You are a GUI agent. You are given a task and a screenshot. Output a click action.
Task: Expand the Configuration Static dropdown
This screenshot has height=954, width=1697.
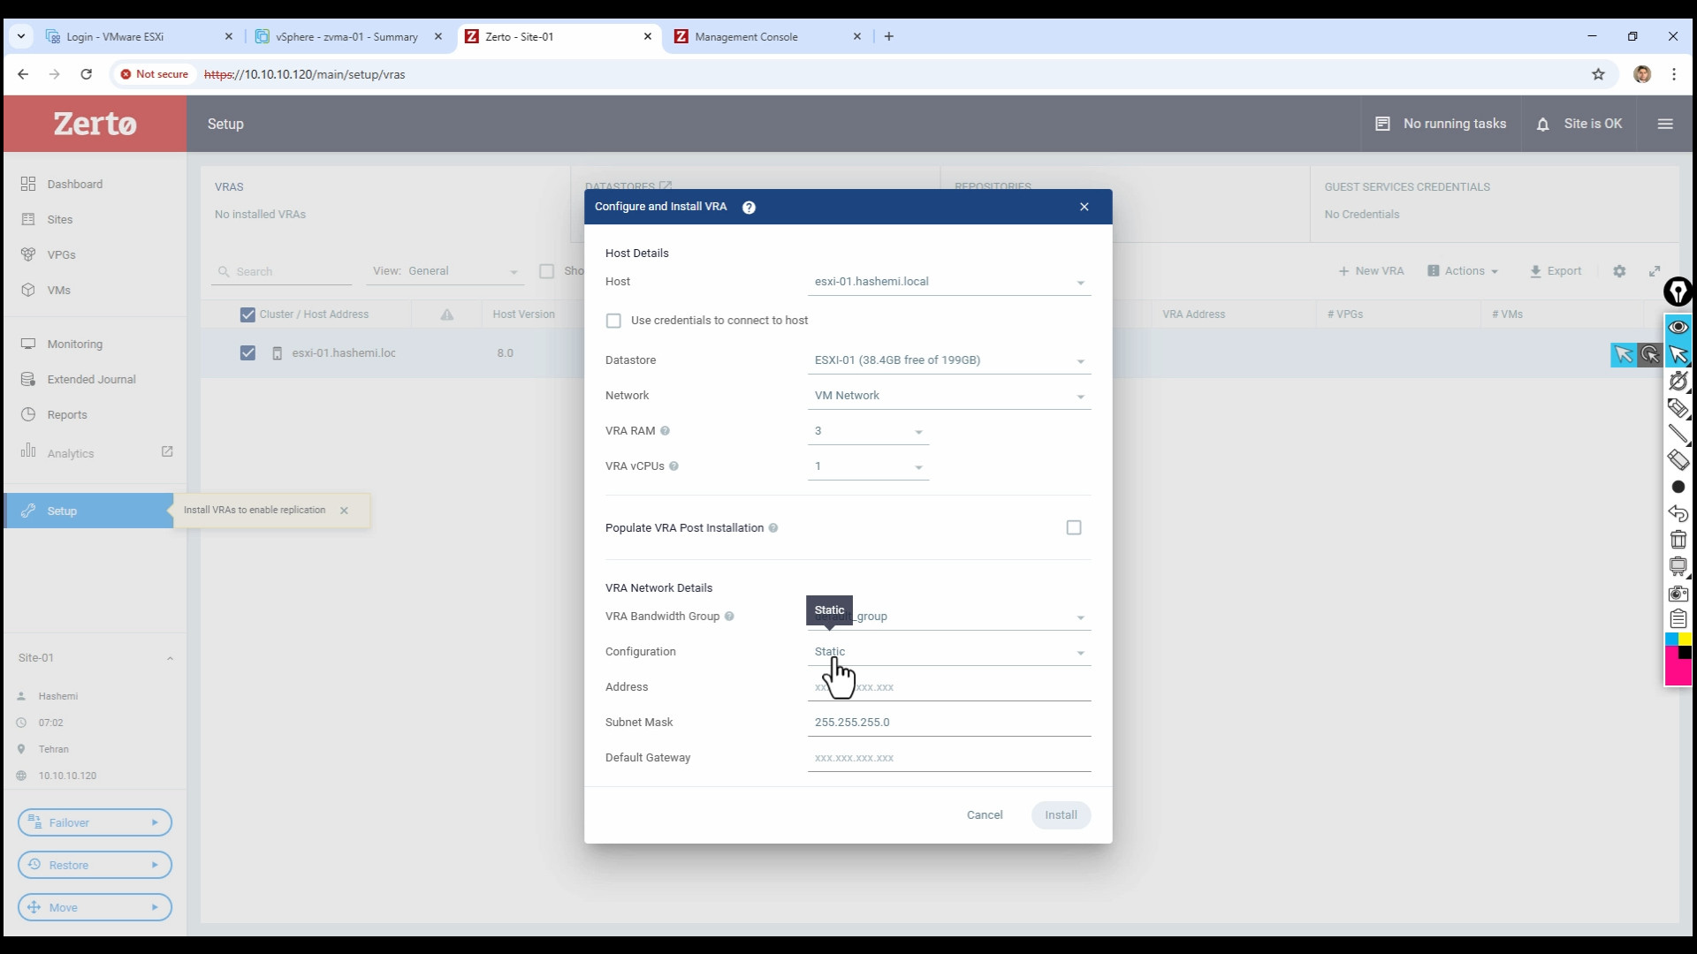[x=1080, y=653]
